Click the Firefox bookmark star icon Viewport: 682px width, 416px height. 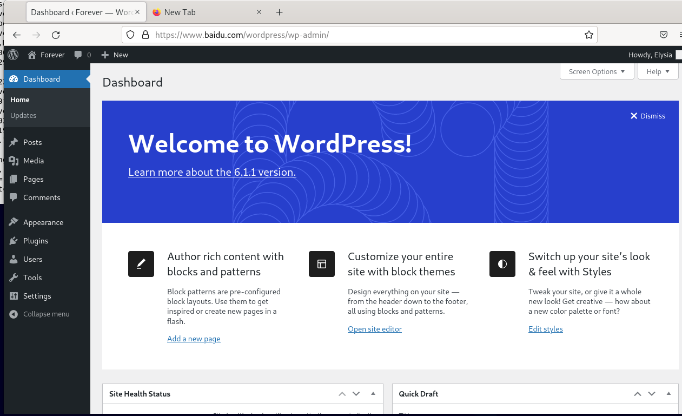coord(589,35)
